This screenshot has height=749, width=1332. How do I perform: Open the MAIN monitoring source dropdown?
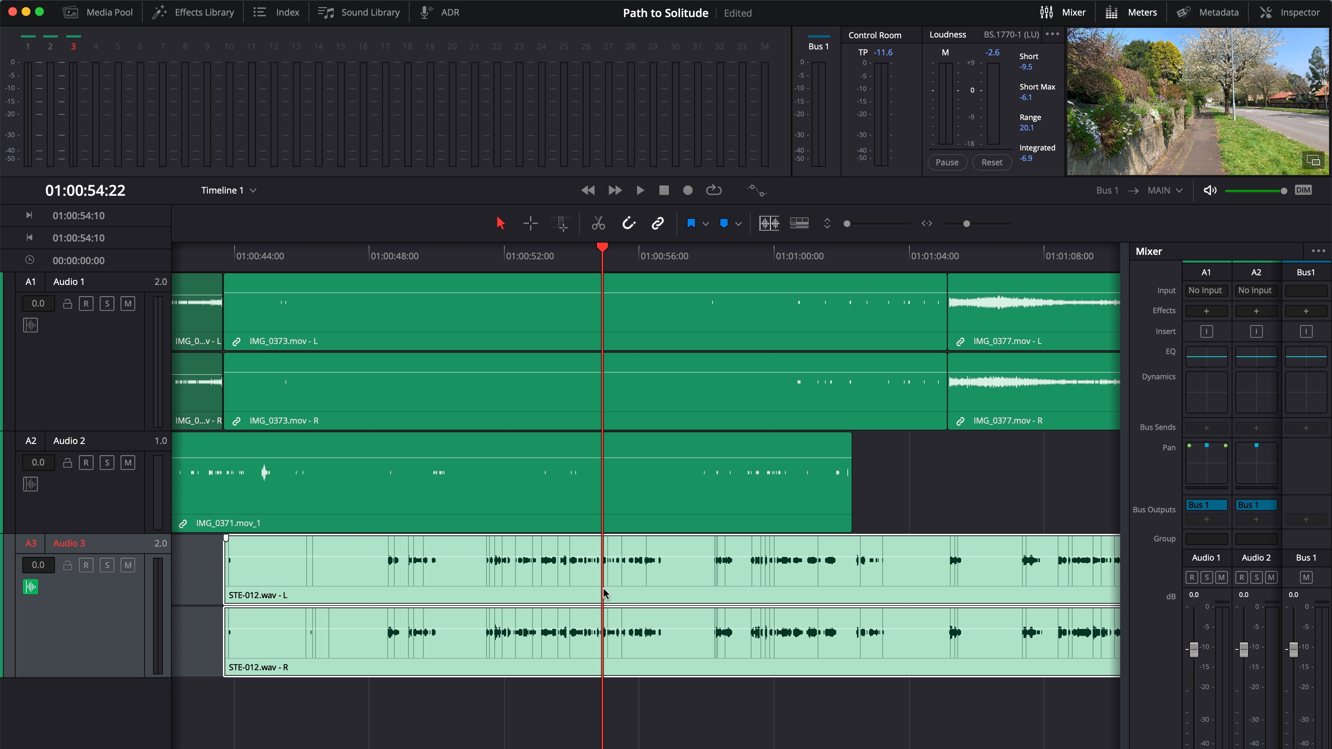click(1165, 190)
